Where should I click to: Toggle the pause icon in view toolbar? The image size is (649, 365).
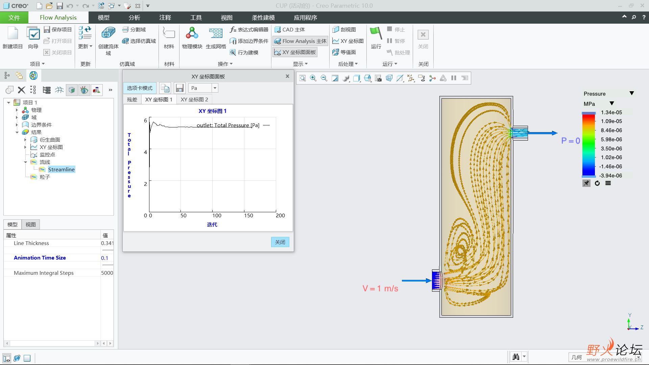pyautogui.click(x=454, y=78)
